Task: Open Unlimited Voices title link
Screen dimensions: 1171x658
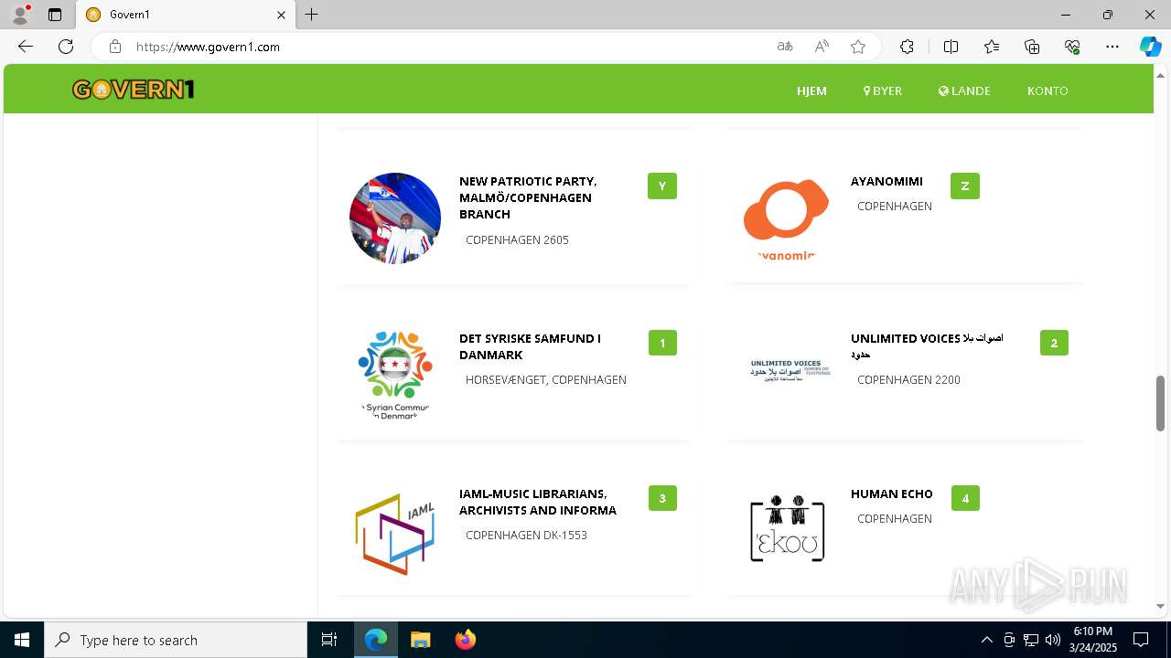Action: pos(927,345)
